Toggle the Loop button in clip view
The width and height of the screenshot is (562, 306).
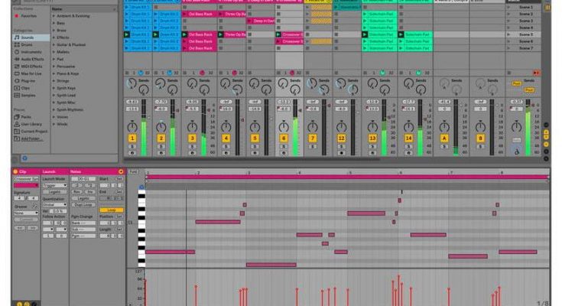pos(111,210)
